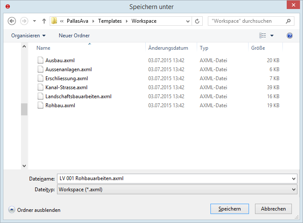Click the Abbrechen button
This screenshot has height=223, width=303.
pos(273,209)
